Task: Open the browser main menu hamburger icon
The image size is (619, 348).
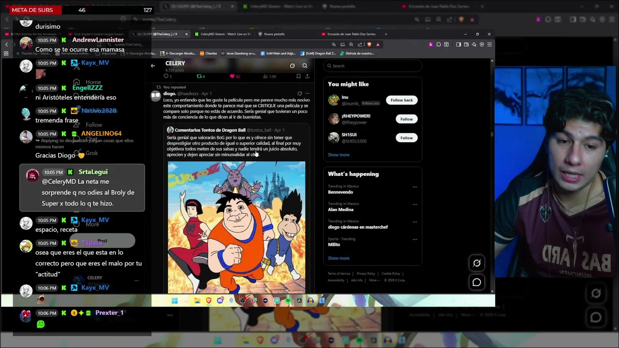Action: pos(489,44)
